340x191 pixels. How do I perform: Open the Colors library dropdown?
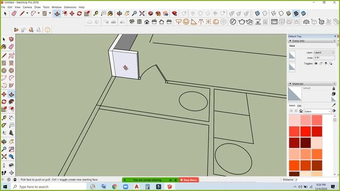tap(318, 111)
